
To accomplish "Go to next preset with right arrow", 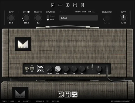I will [65, 12].
